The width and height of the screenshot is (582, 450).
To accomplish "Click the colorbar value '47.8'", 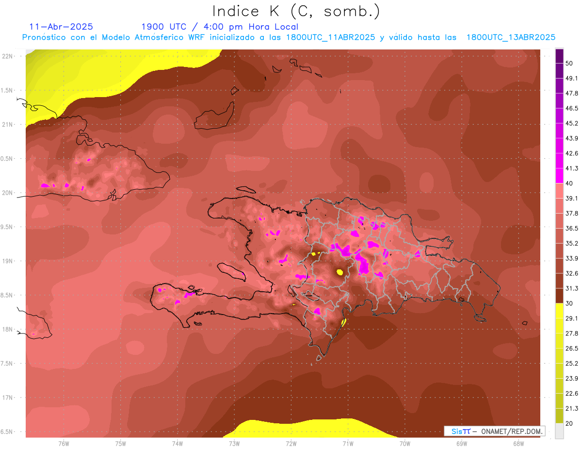I will [x=572, y=93].
